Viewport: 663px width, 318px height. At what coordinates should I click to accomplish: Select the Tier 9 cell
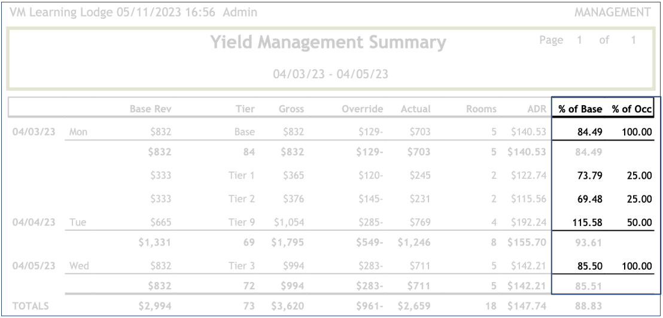(241, 222)
